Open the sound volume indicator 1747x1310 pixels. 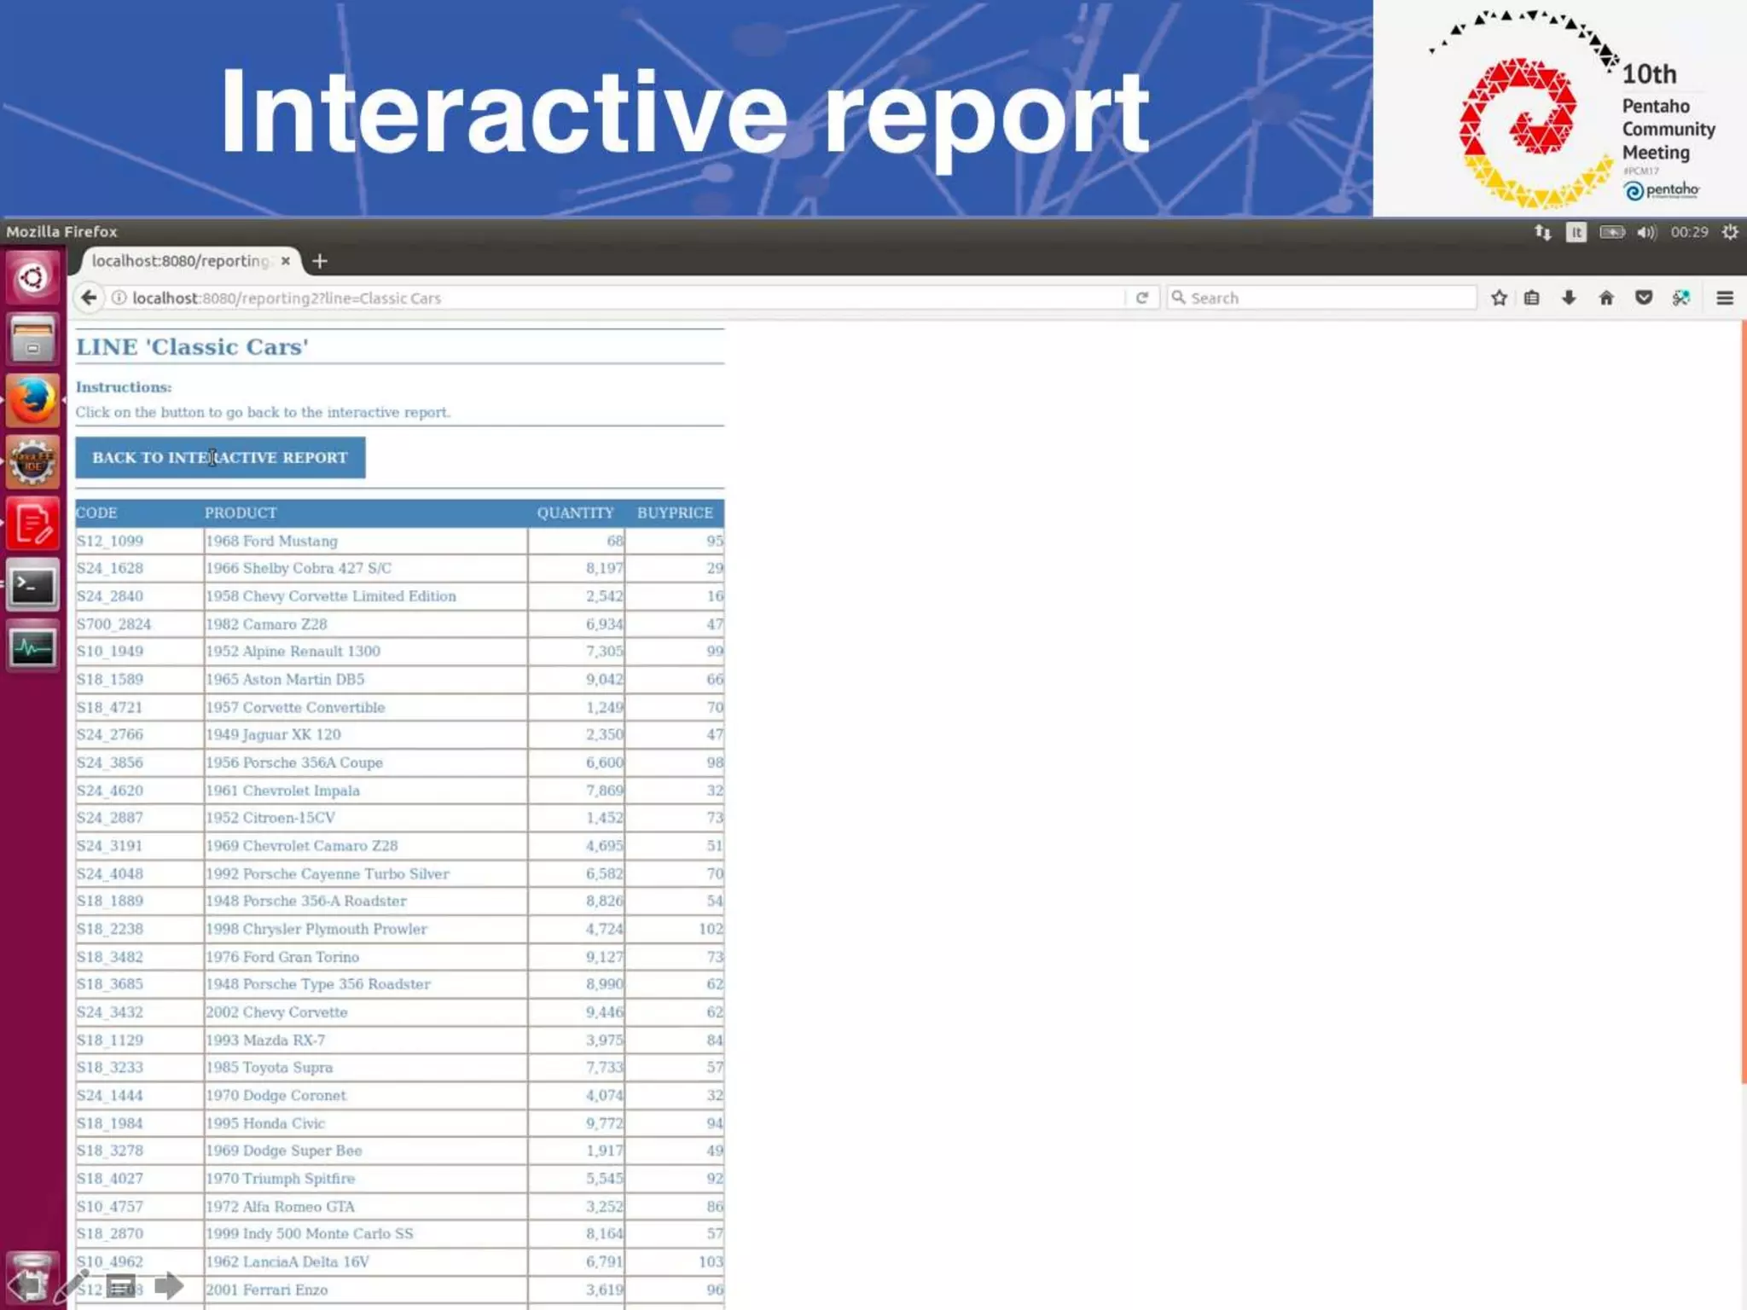click(x=1646, y=232)
